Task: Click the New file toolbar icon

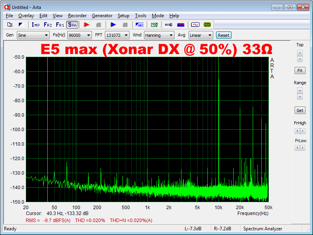Action: coord(9,25)
